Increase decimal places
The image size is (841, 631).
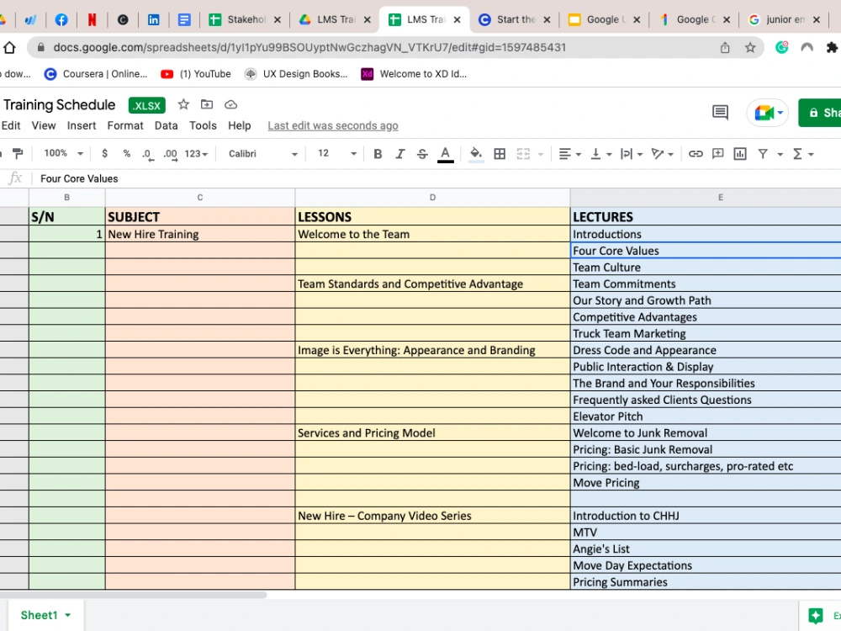pos(170,154)
